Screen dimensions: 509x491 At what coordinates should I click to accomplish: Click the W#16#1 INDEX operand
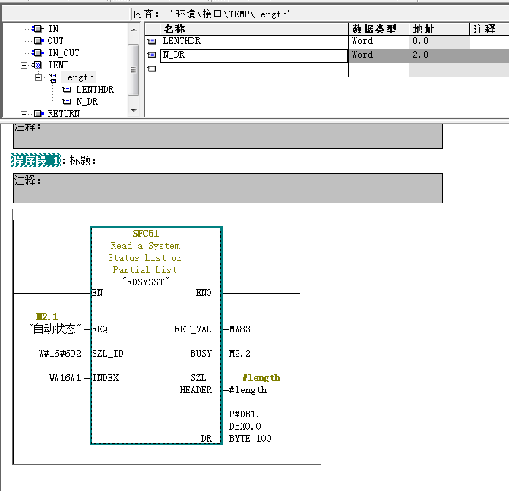click(65, 378)
